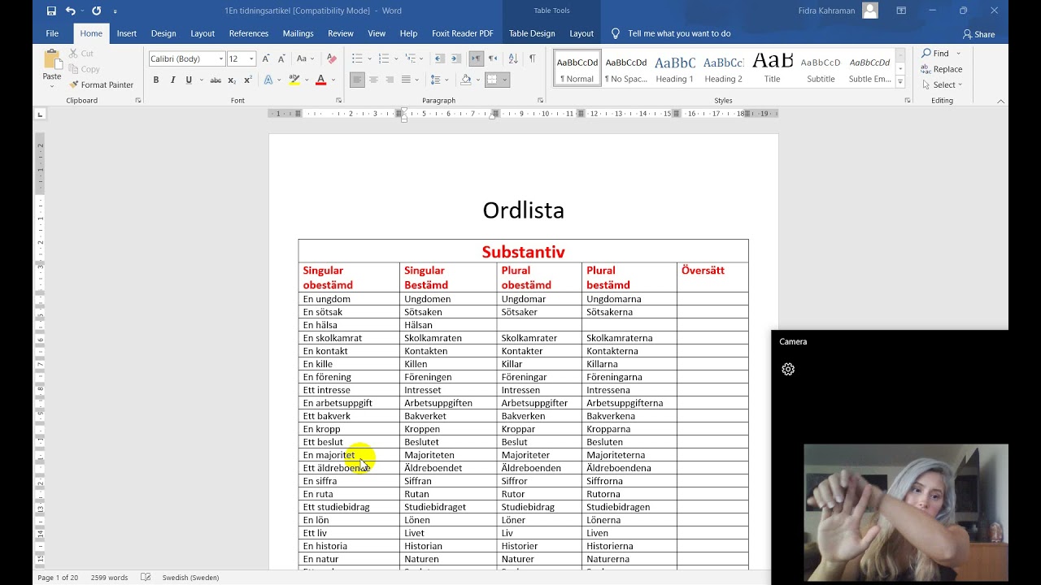Open line and paragraph spacing options
This screenshot has width=1041, height=585.
click(438, 80)
